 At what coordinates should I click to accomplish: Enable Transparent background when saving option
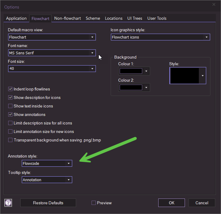click(10, 140)
